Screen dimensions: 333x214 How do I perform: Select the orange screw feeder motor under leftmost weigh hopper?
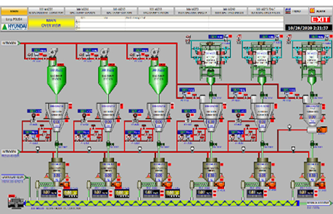click(x=65, y=184)
